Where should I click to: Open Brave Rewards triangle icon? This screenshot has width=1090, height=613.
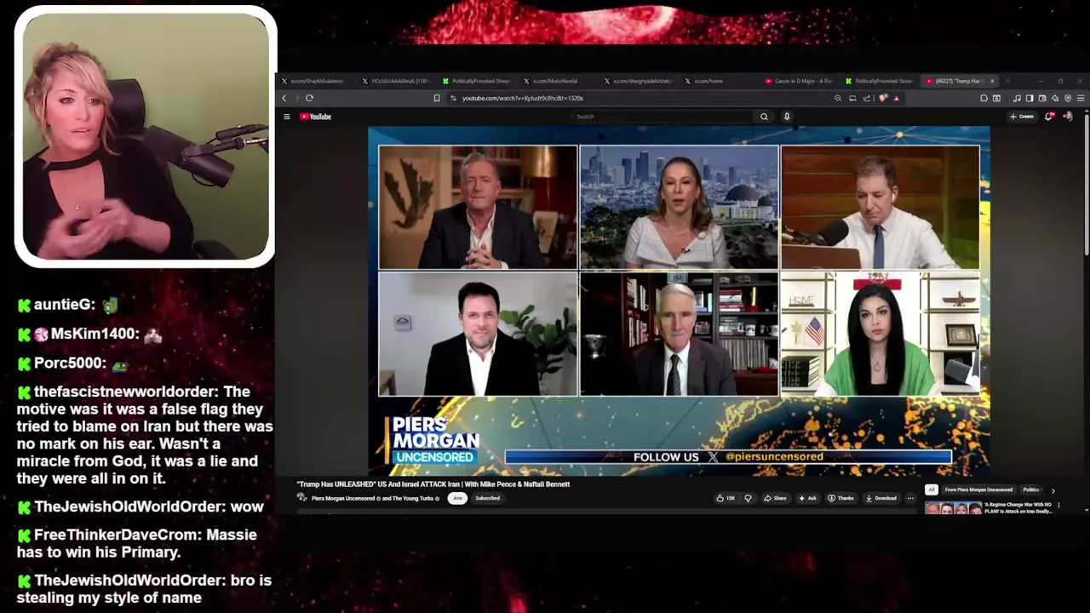896,98
